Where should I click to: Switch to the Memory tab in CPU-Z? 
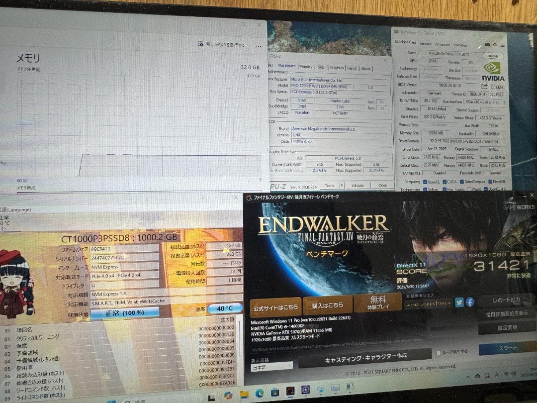306,67
